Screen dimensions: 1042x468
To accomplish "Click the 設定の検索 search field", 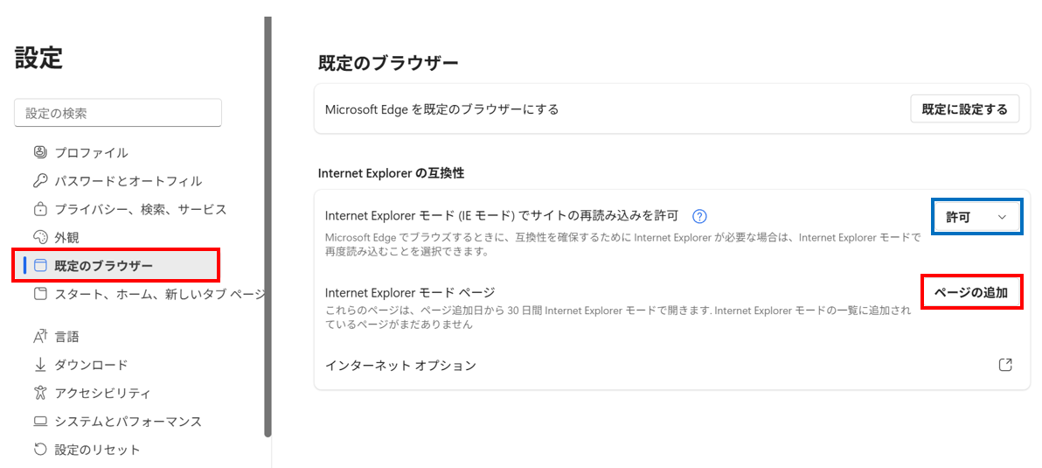I will pyautogui.click(x=118, y=113).
